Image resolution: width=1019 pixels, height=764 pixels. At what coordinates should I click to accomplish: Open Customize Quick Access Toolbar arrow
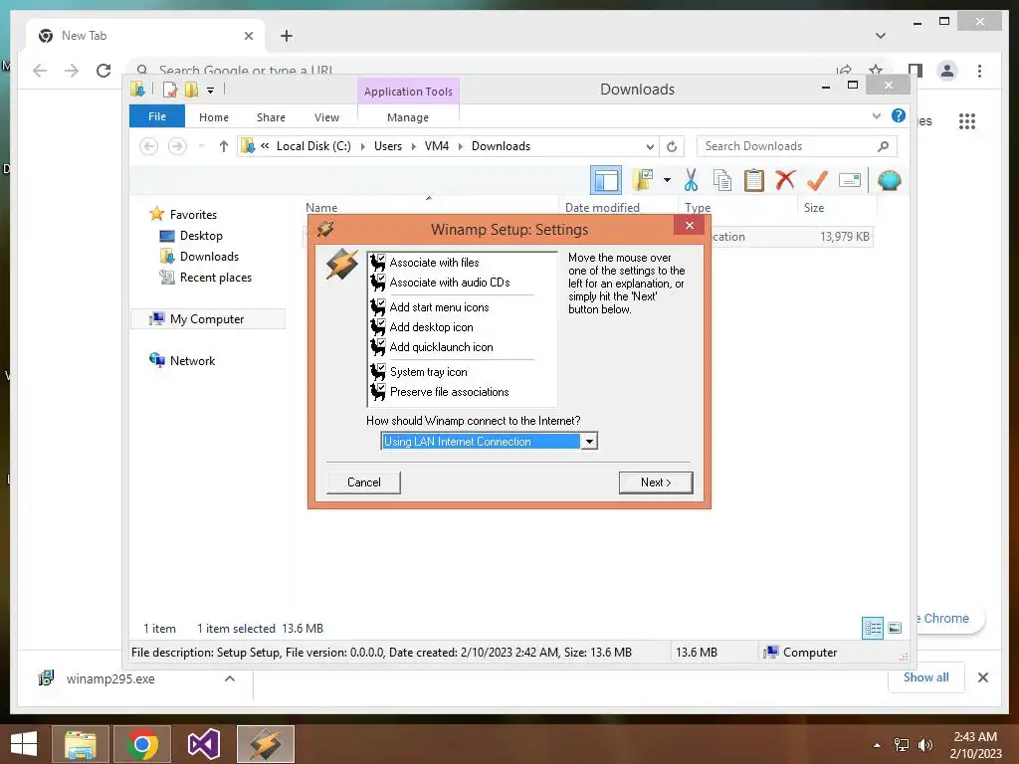pos(211,91)
